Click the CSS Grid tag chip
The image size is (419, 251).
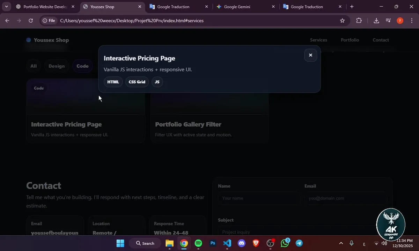coord(137,82)
